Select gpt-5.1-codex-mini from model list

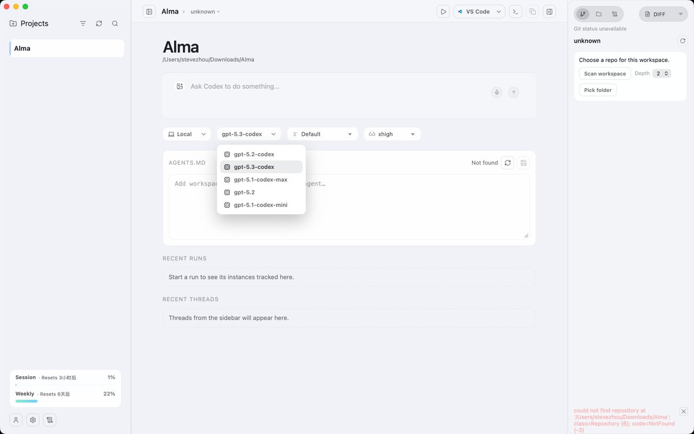[x=261, y=205]
